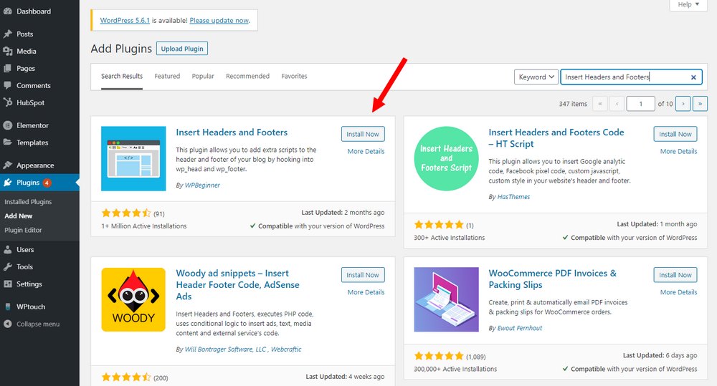View More Details for Woody ad snippets
This screenshot has height=386, width=717.
tap(366, 292)
